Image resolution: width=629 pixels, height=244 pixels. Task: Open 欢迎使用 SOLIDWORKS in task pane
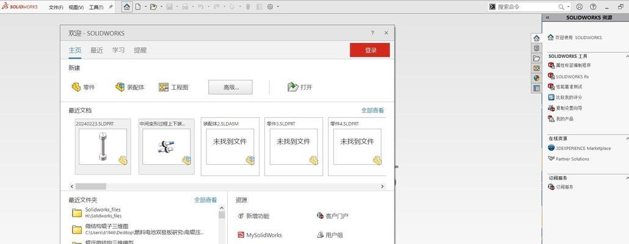click(x=575, y=37)
